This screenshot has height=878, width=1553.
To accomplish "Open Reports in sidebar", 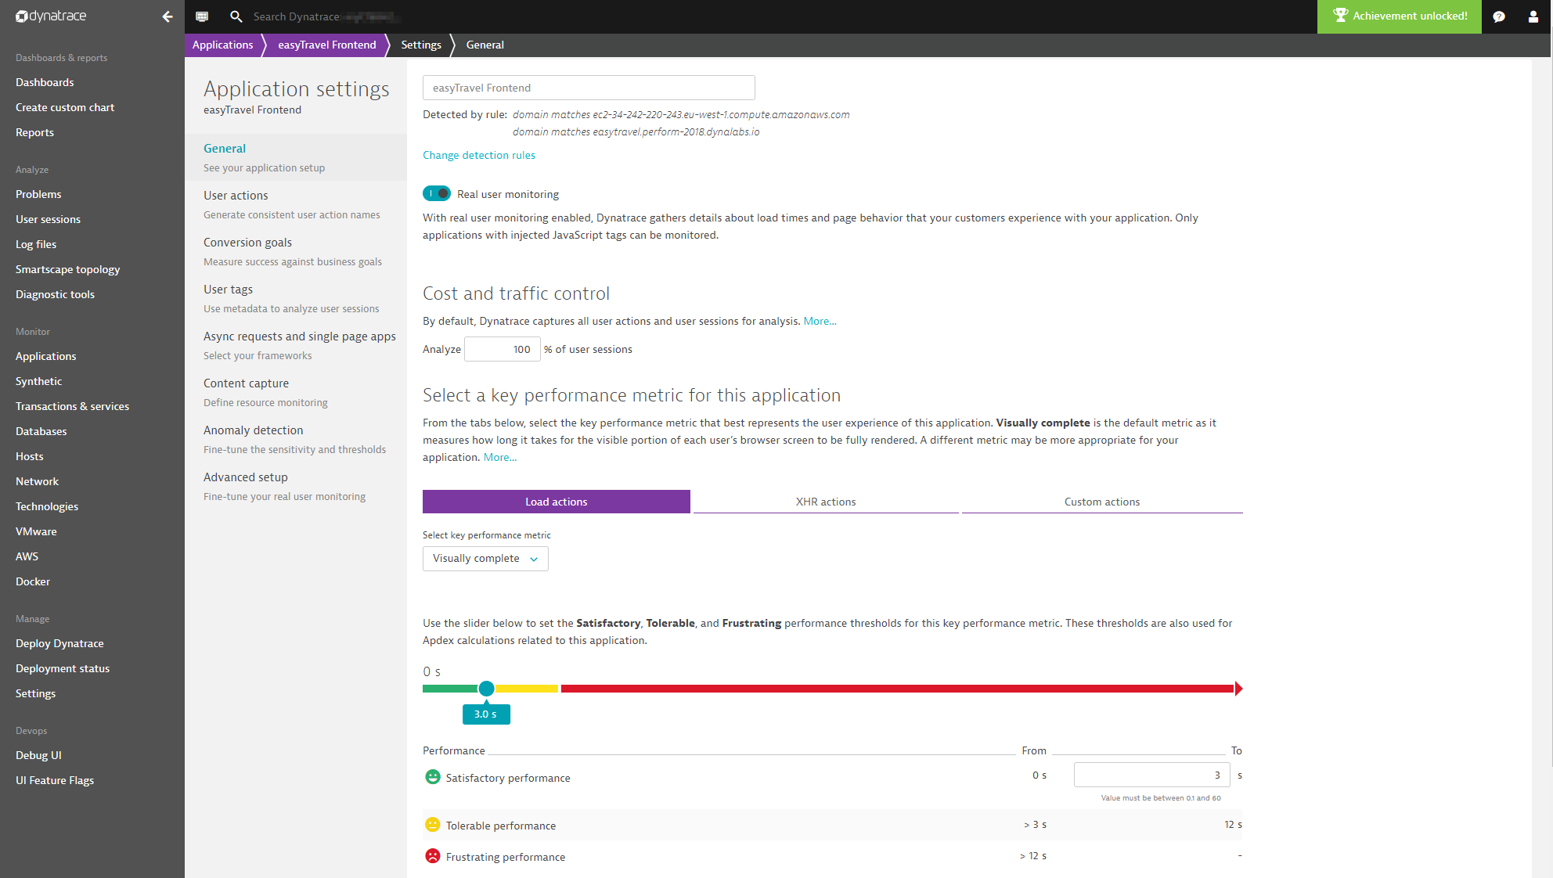I will click(x=34, y=132).
